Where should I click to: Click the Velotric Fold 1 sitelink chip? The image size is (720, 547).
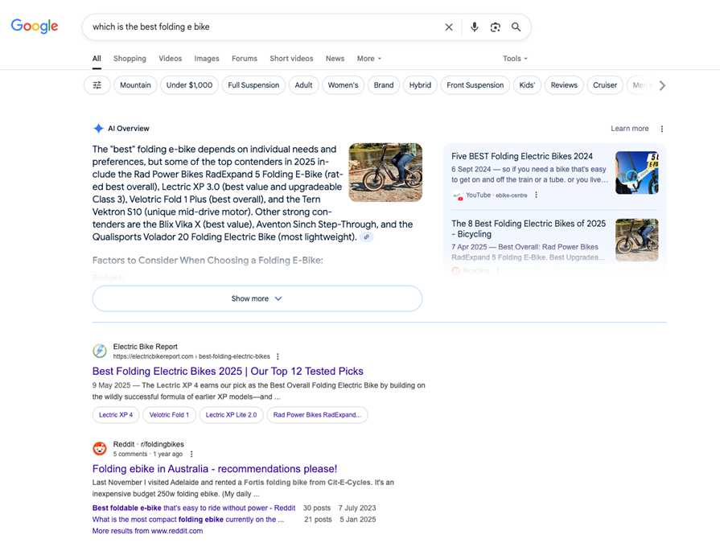coord(169,415)
